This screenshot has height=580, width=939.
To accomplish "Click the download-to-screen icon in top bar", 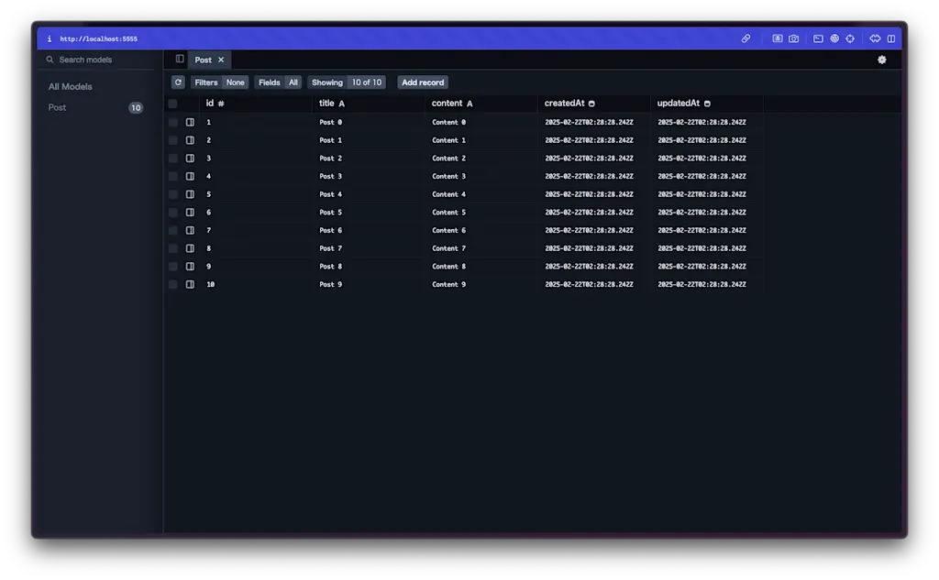I will pos(778,38).
